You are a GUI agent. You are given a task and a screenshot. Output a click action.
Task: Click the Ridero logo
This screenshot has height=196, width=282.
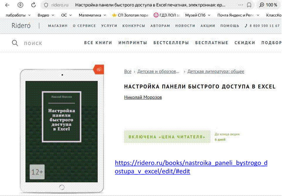[21, 25]
